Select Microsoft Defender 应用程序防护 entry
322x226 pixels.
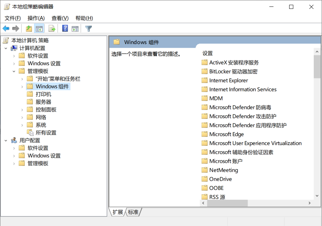248,125
